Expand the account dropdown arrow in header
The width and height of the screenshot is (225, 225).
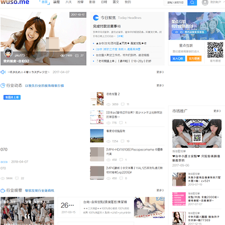(224, 2)
